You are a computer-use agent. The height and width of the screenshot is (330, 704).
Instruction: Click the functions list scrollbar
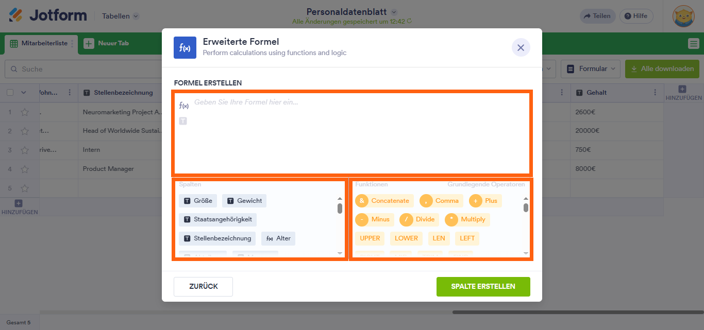(526, 208)
